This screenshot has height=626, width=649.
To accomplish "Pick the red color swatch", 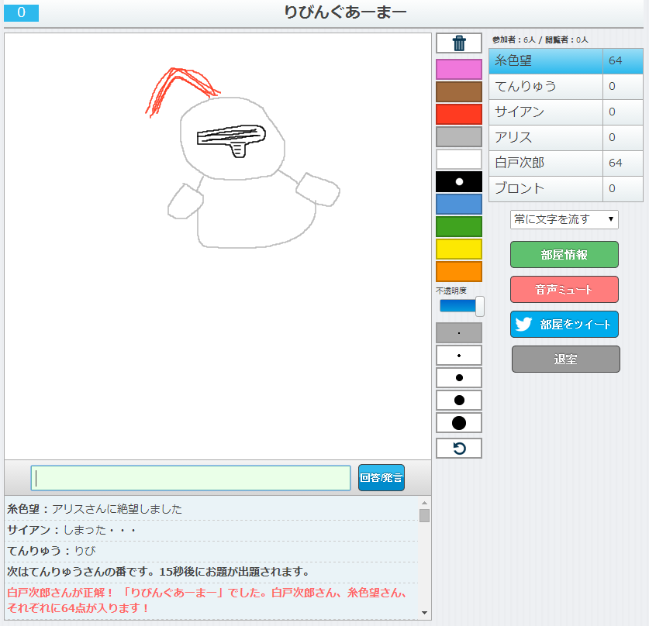I will (458, 114).
